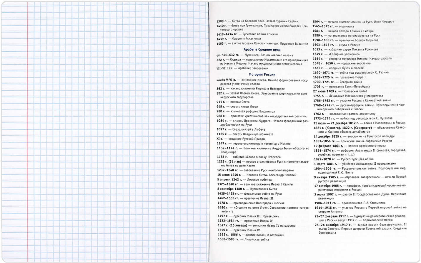Select the entry "5 апреля 1242 г. — Ледовое побоище"

[245, 180]
